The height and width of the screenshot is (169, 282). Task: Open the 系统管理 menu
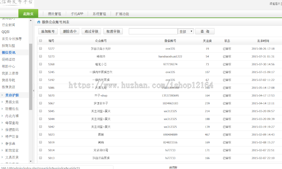click(x=99, y=14)
